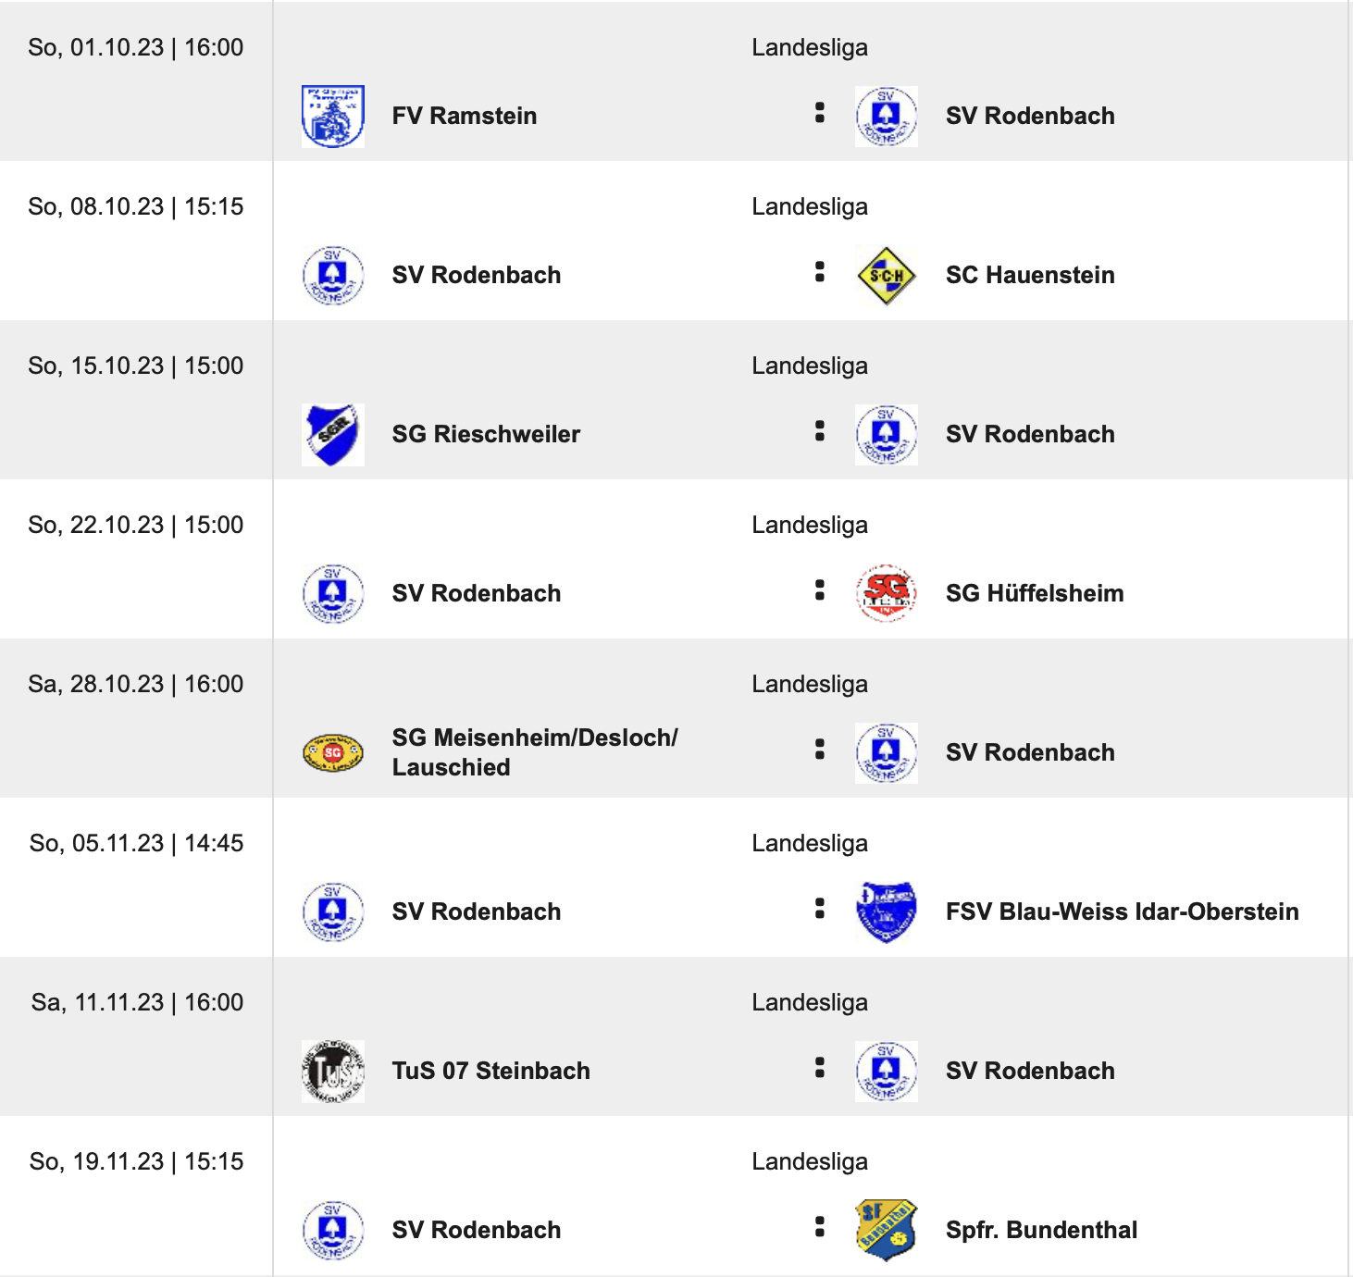1353x1277 pixels.
Task: Click the FSV Blau-Weiss Idar-Oberstein crest
Action: pyautogui.click(x=887, y=912)
